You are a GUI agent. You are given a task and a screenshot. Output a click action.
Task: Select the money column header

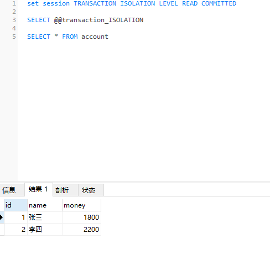81,205
